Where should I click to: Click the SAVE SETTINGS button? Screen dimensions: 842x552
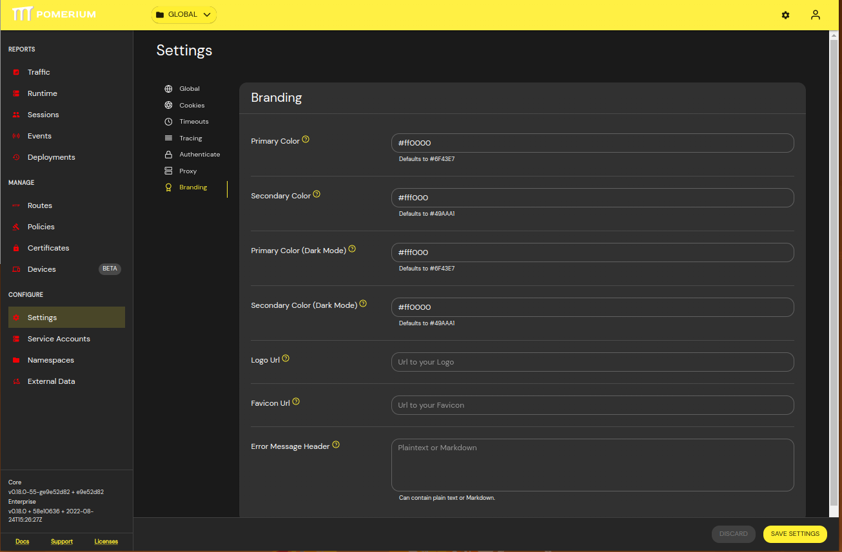click(795, 534)
